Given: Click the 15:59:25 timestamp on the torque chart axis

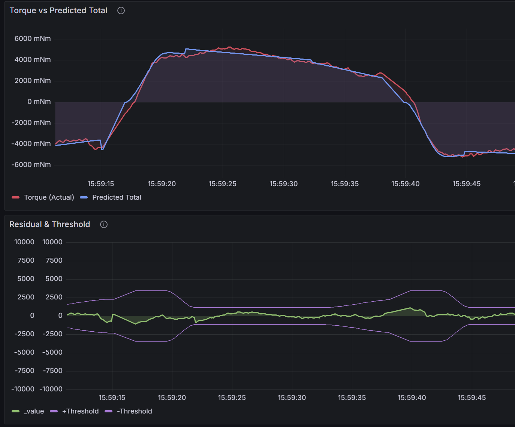Looking at the screenshot, I should click(x=222, y=183).
